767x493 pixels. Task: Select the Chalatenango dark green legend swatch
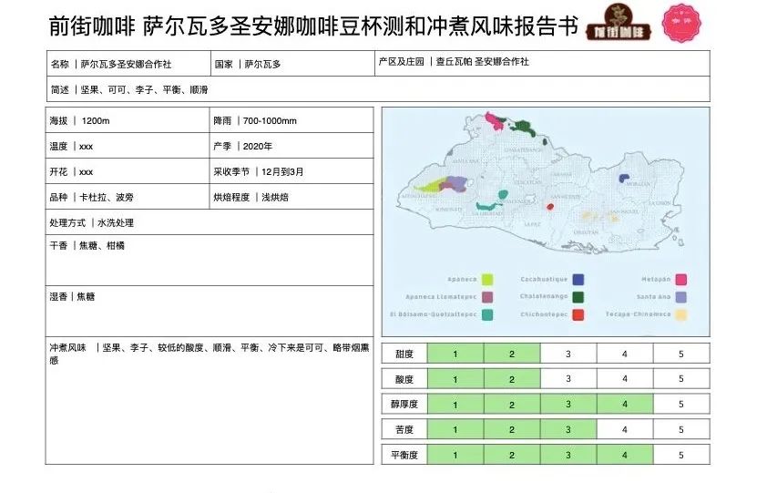(x=578, y=297)
